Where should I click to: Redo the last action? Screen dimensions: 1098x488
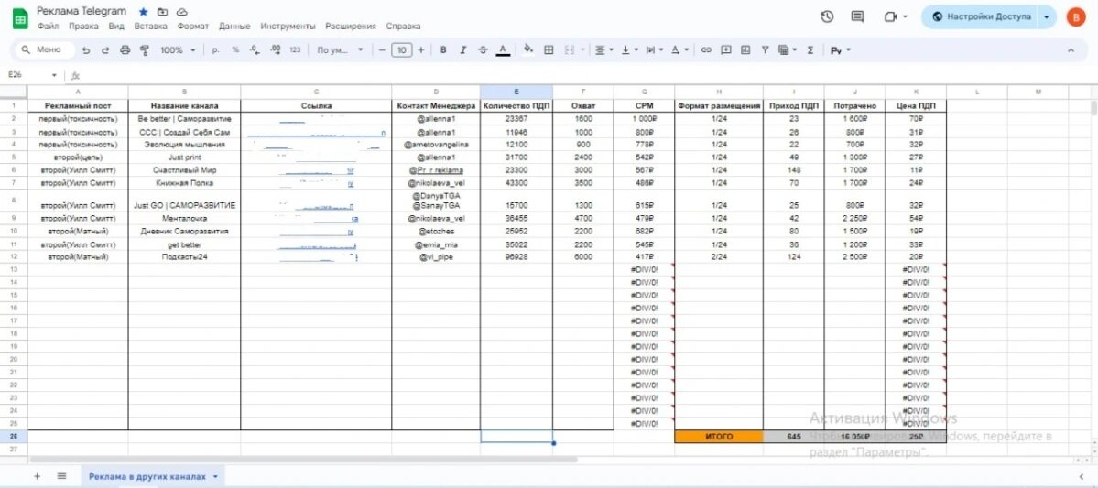point(105,49)
